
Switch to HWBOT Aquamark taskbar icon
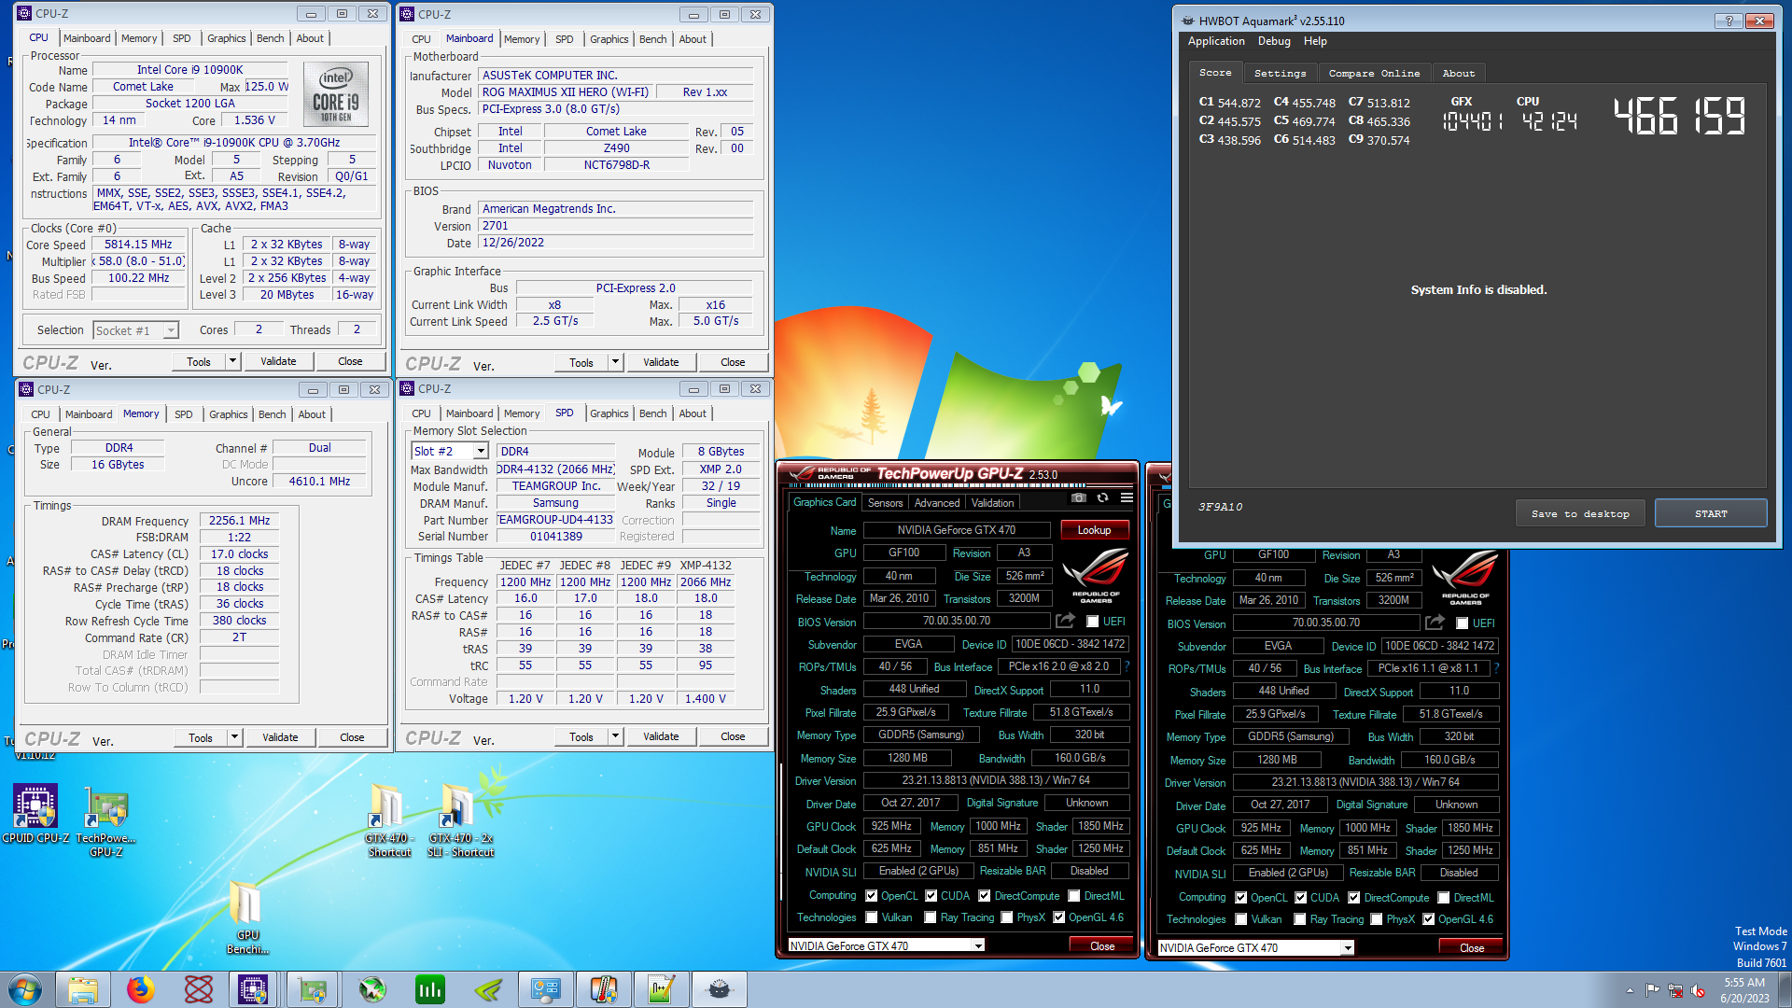coord(720,989)
